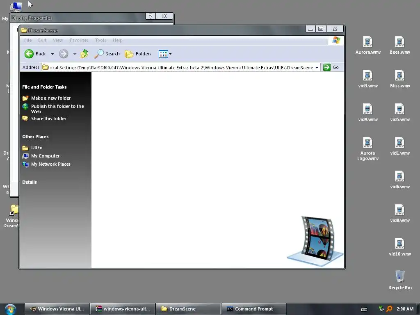
Task: Collapse the Other Places section
Action: pyautogui.click(x=35, y=137)
